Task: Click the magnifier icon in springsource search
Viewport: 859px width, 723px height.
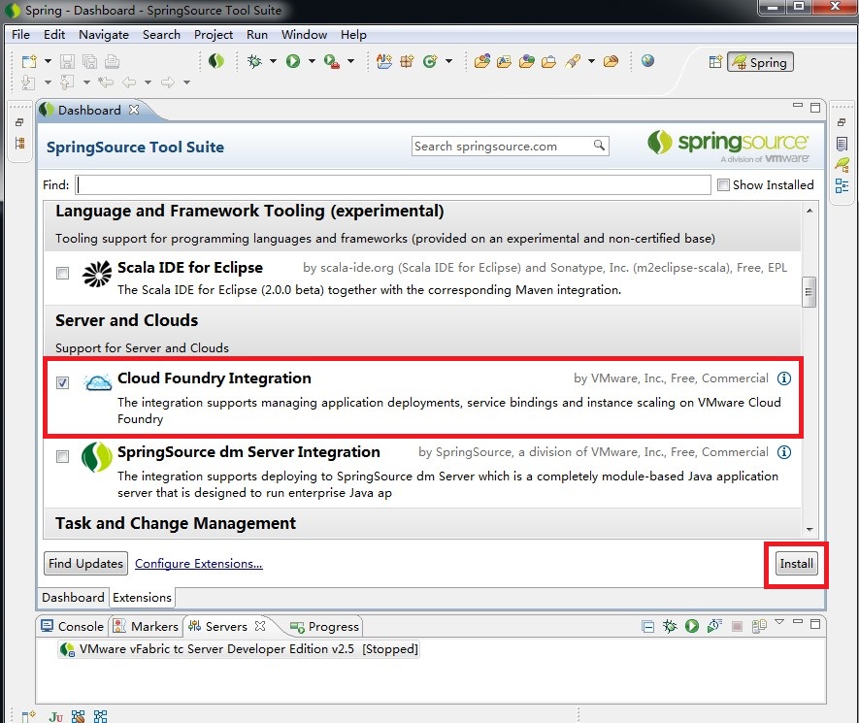Action: pyautogui.click(x=599, y=146)
